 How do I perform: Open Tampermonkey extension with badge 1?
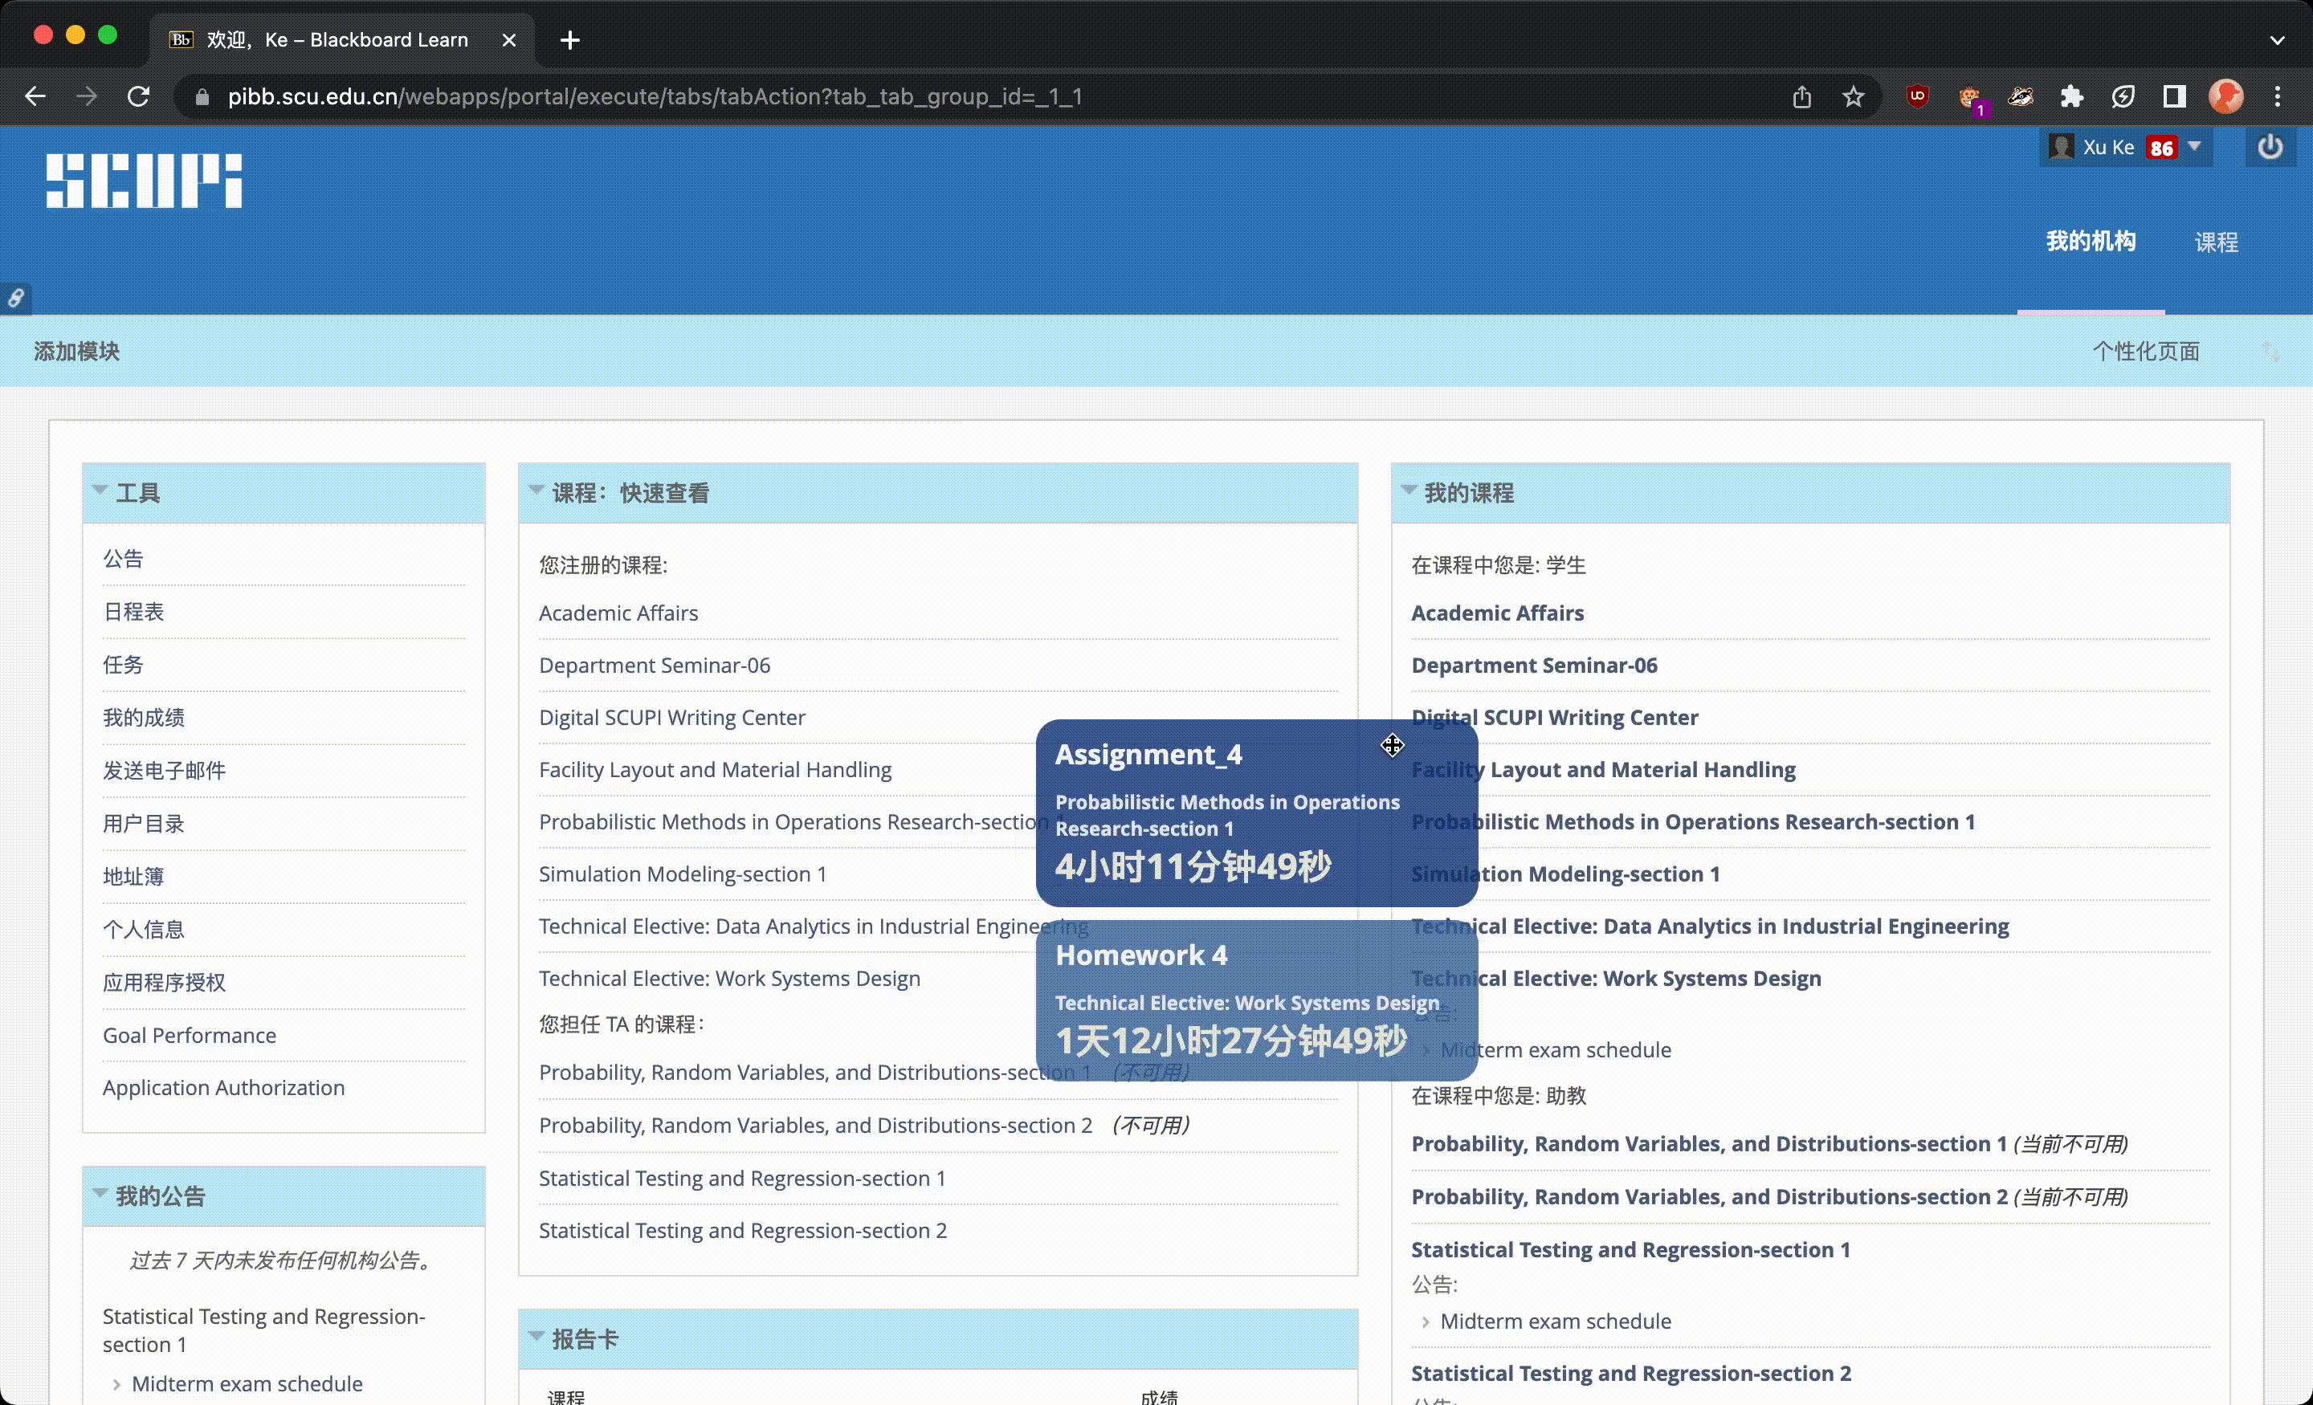[x=1972, y=96]
